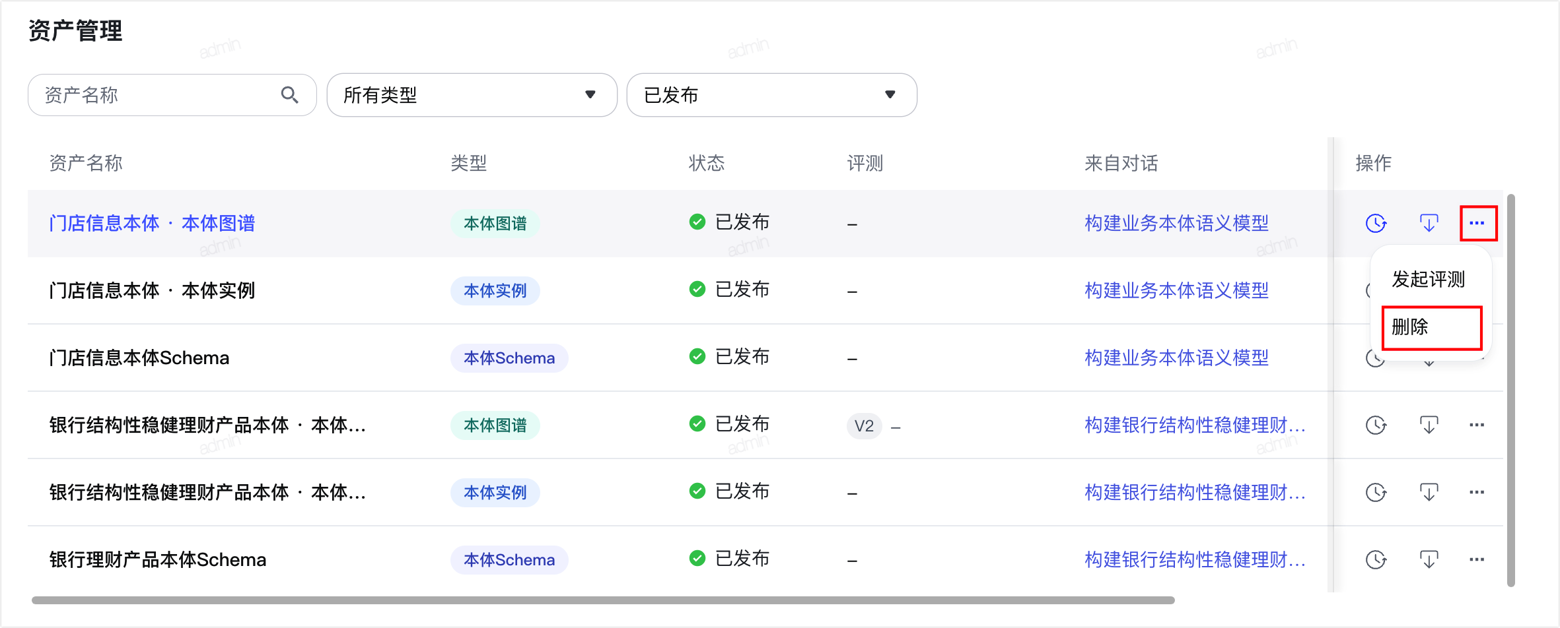
Task: Choose 发起评测 from the popup menu
Action: 1429,280
